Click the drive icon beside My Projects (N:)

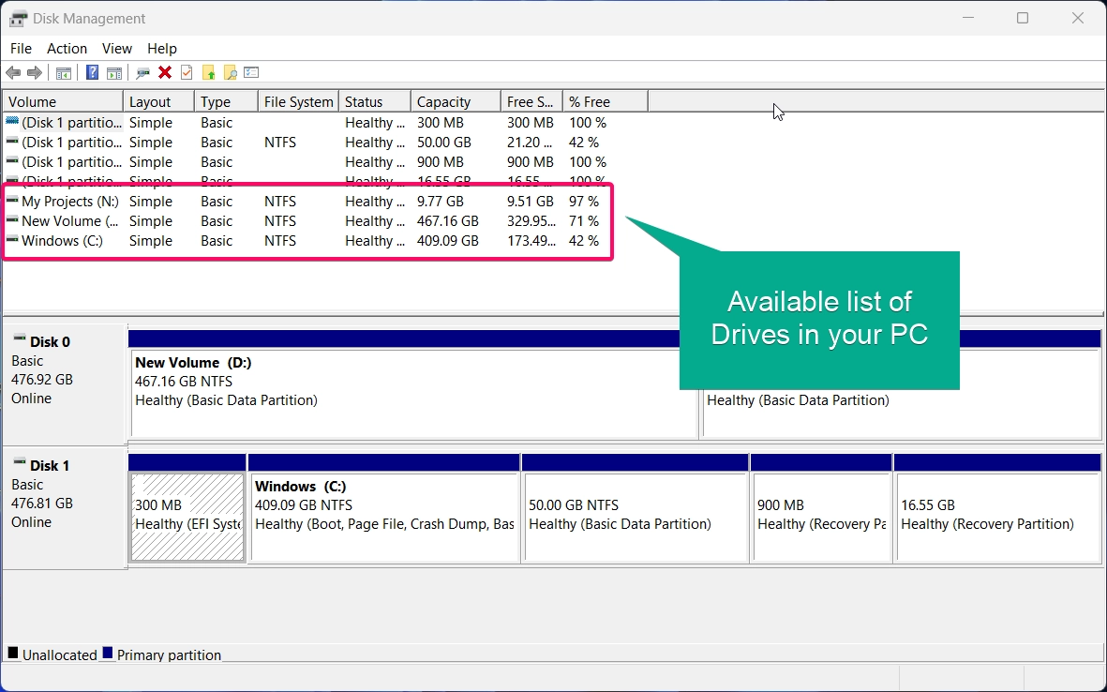point(12,202)
